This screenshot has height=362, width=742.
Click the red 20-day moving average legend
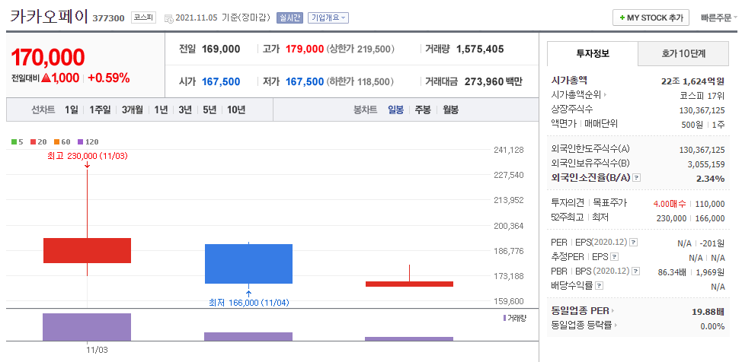click(38, 141)
